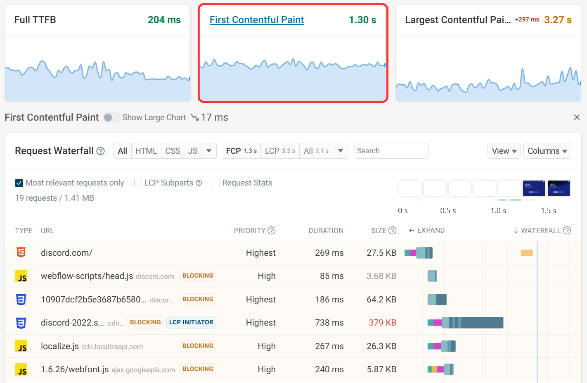Image resolution: width=587 pixels, height=383 pixels.
Task: Click the CSS icon for discord-2022 stylesheet
Action: [x=21, y=323]
